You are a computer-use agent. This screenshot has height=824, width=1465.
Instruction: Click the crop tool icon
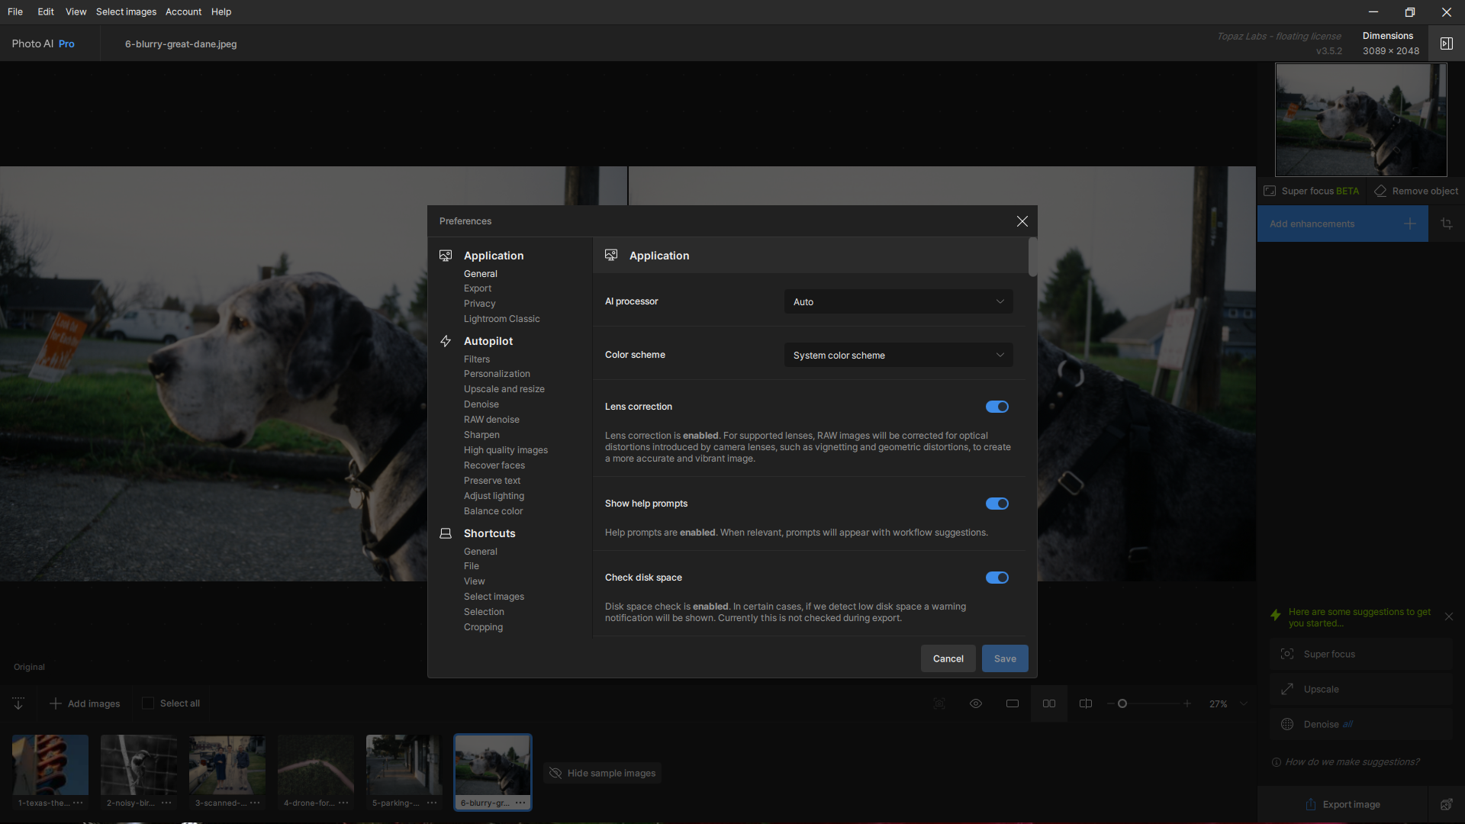(x=1447, y=224)
